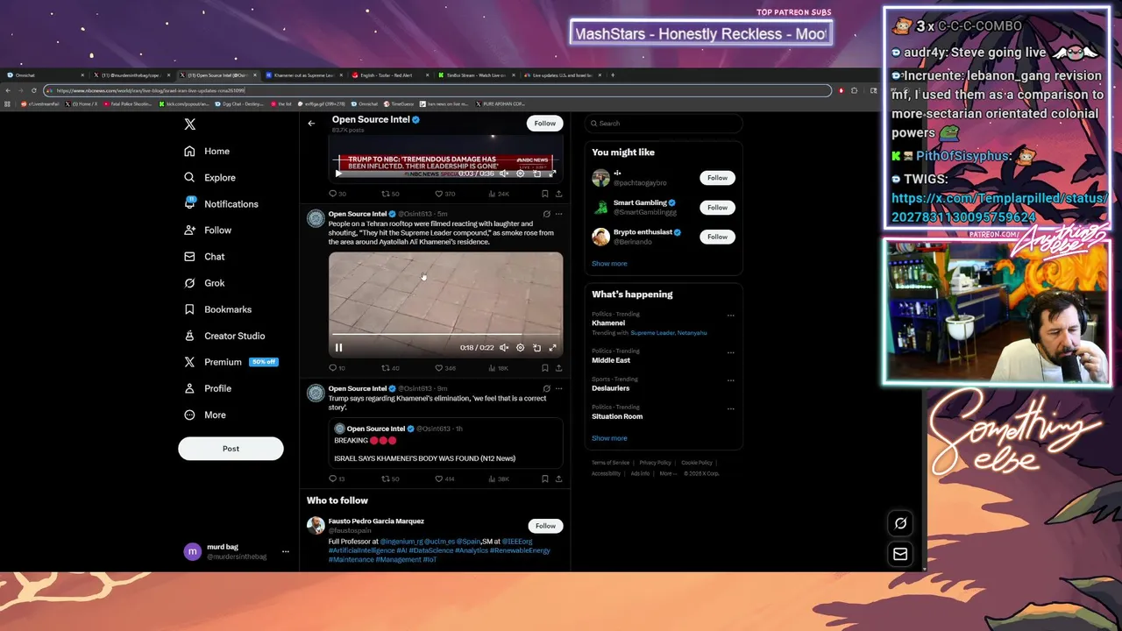Screen dimensions: 1122x631
Task: Show more under What's happening
Action: click(609, 438)
